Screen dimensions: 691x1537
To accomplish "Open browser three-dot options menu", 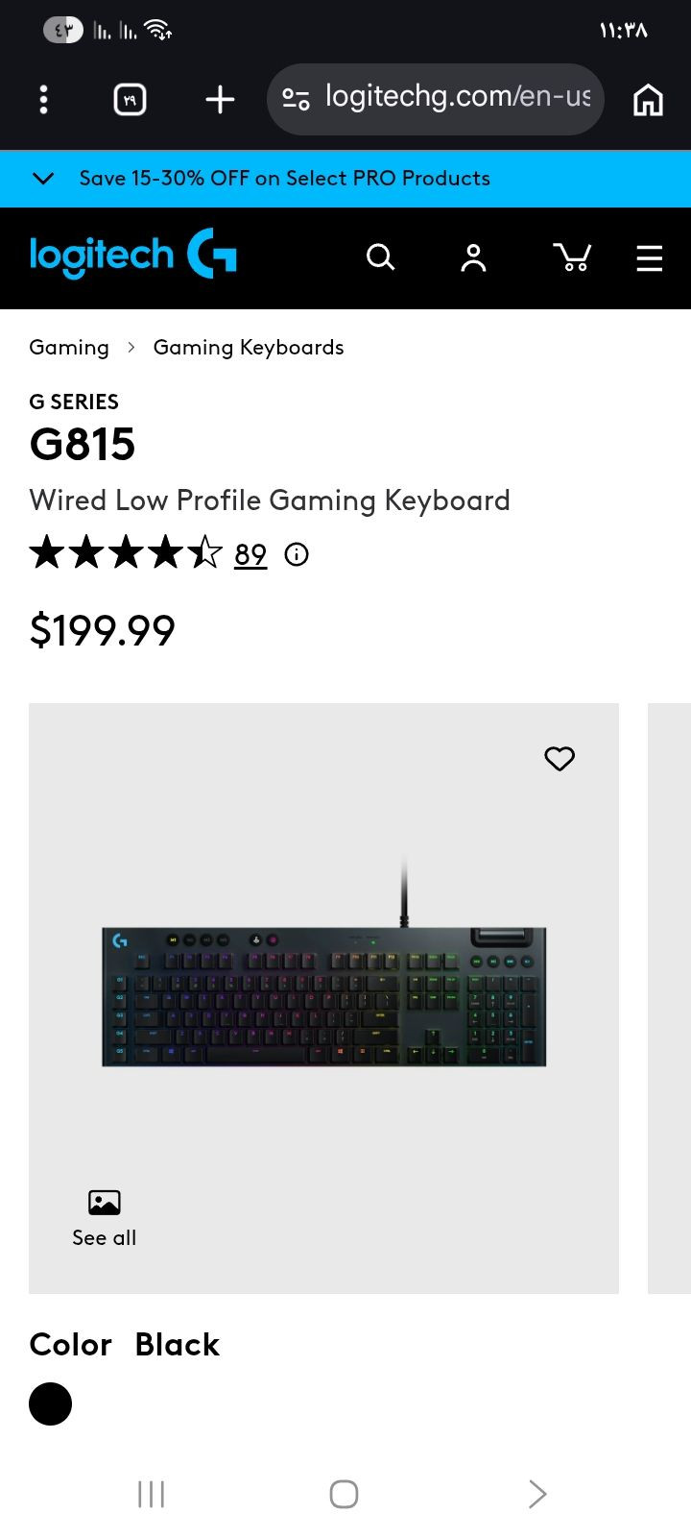I will click(x=43, y=99).
